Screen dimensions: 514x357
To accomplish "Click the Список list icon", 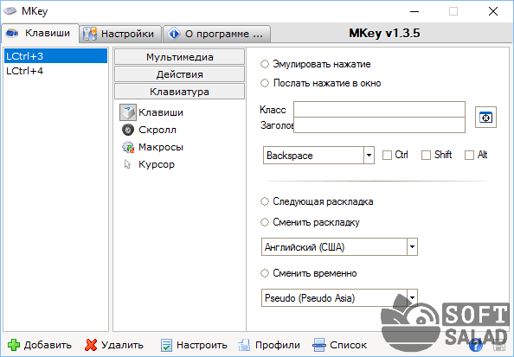I will click(319, 345).
